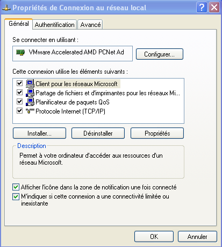Close the properties dialog with X

click(214, 8)
